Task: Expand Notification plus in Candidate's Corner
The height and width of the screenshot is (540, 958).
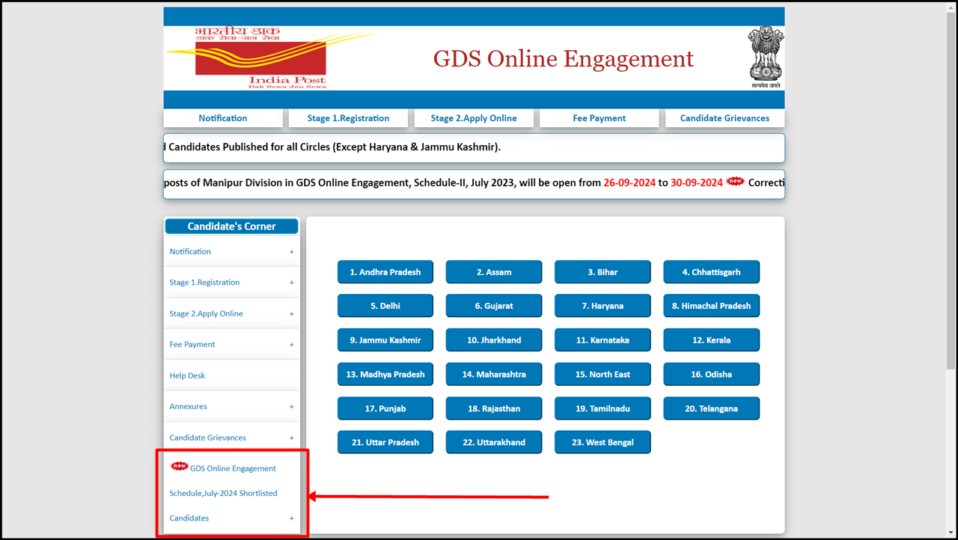Action: [292, 252]
